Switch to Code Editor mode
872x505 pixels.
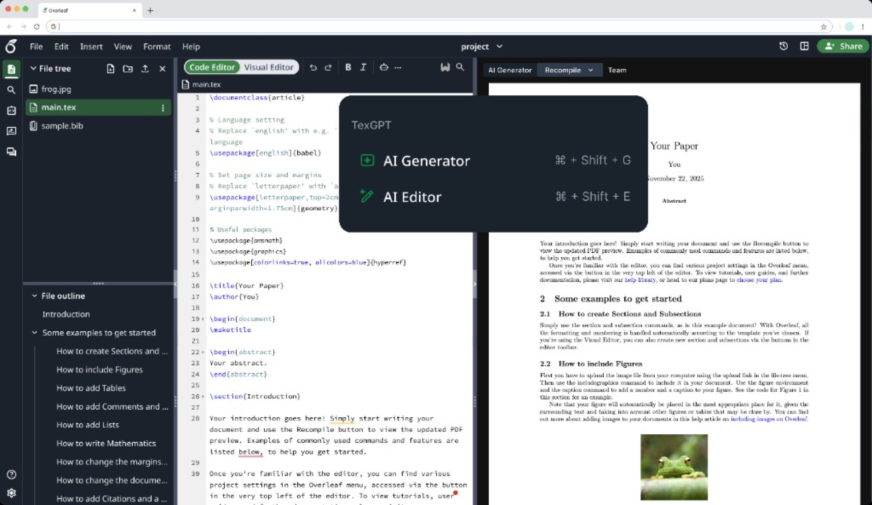(212, 67)
